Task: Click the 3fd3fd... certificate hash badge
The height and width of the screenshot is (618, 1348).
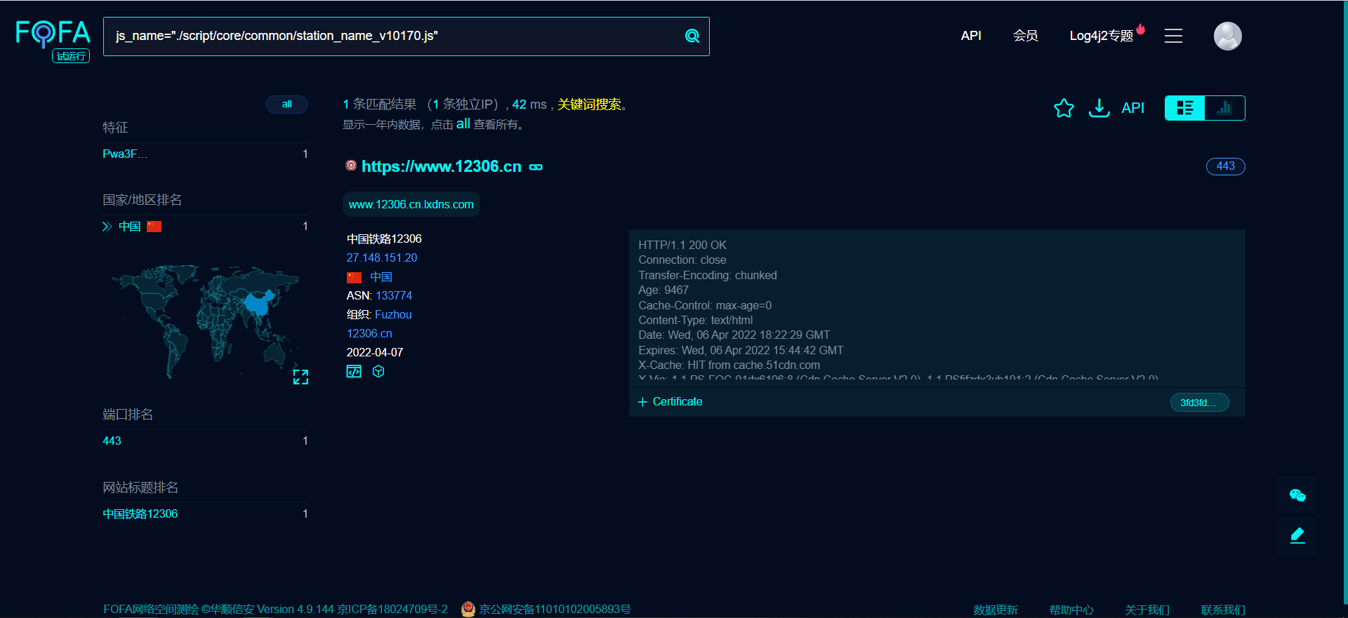Action: [x=1199, y=403]
